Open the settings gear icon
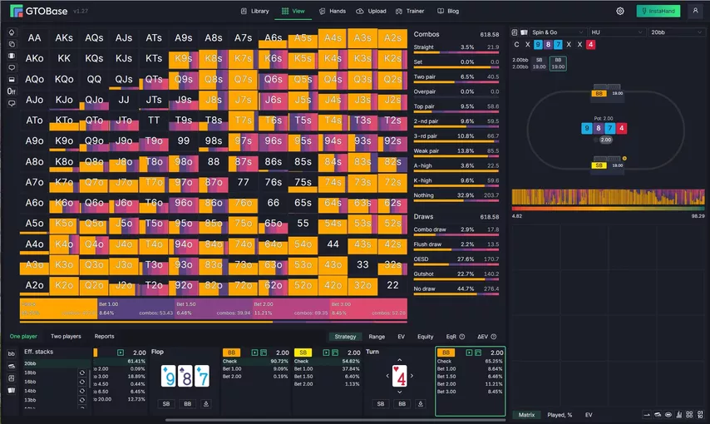 [x=620, y=12]
